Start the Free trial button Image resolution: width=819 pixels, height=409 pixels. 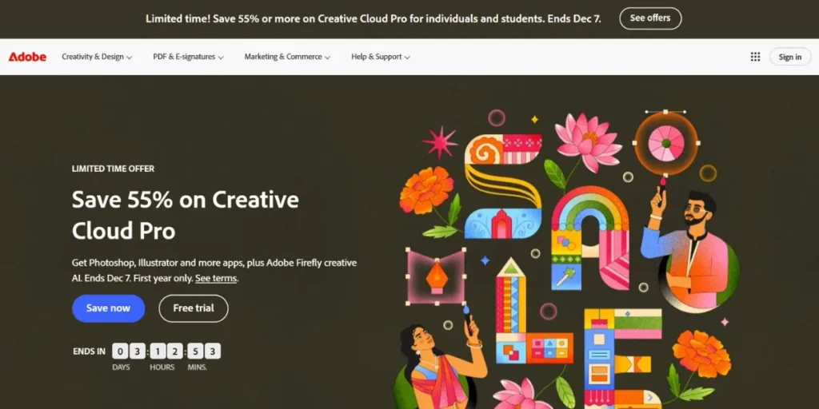194,308
